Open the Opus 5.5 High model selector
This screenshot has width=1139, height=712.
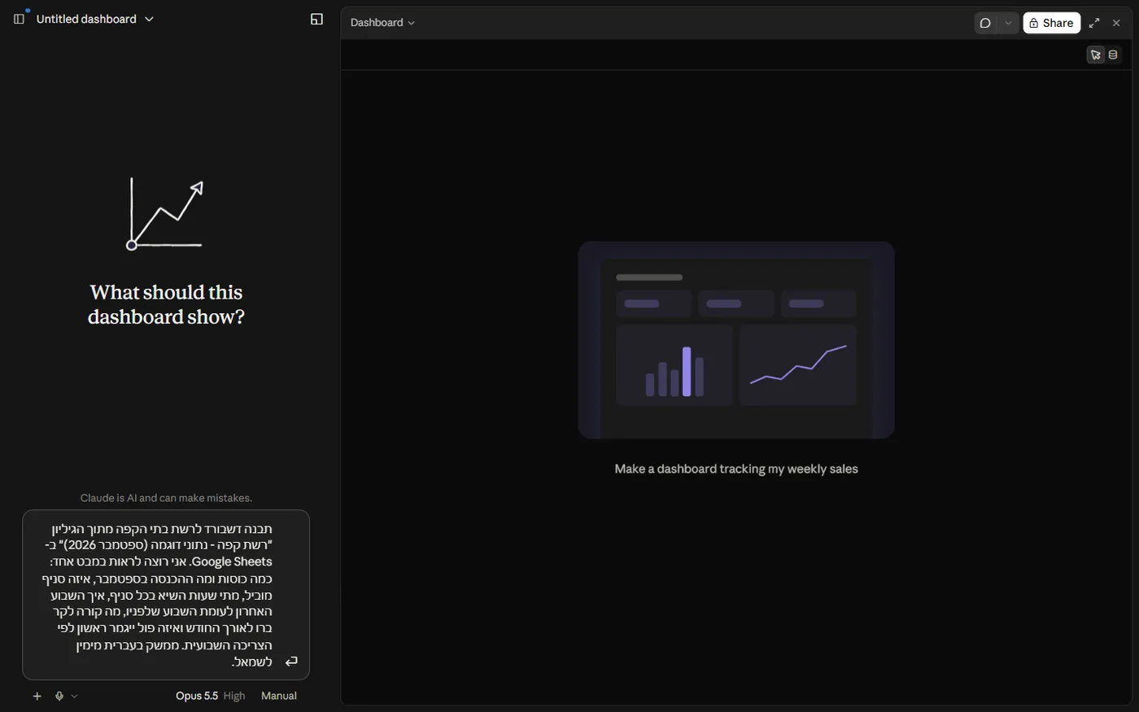coord(210,696)
